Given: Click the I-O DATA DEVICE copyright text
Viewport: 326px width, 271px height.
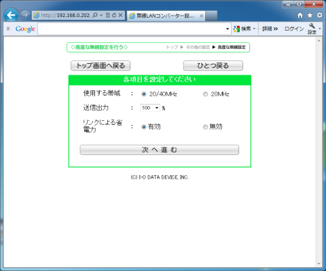Looking at the screenshot, I should click(x=160, y=177).
